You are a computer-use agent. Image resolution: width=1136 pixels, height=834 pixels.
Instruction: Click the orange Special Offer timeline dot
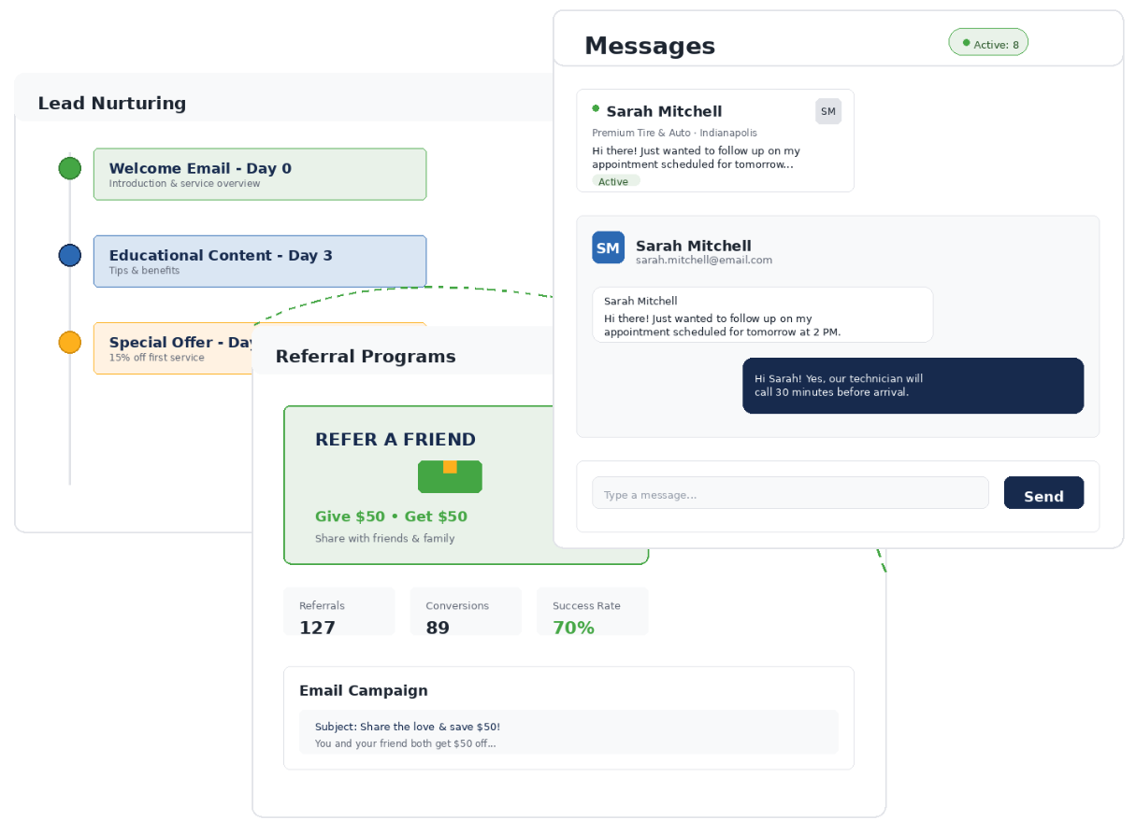coord(70,342)
